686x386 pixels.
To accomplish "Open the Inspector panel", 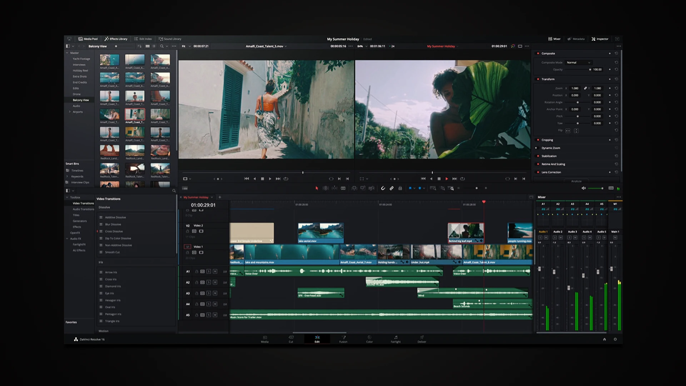I will (600, 39).
